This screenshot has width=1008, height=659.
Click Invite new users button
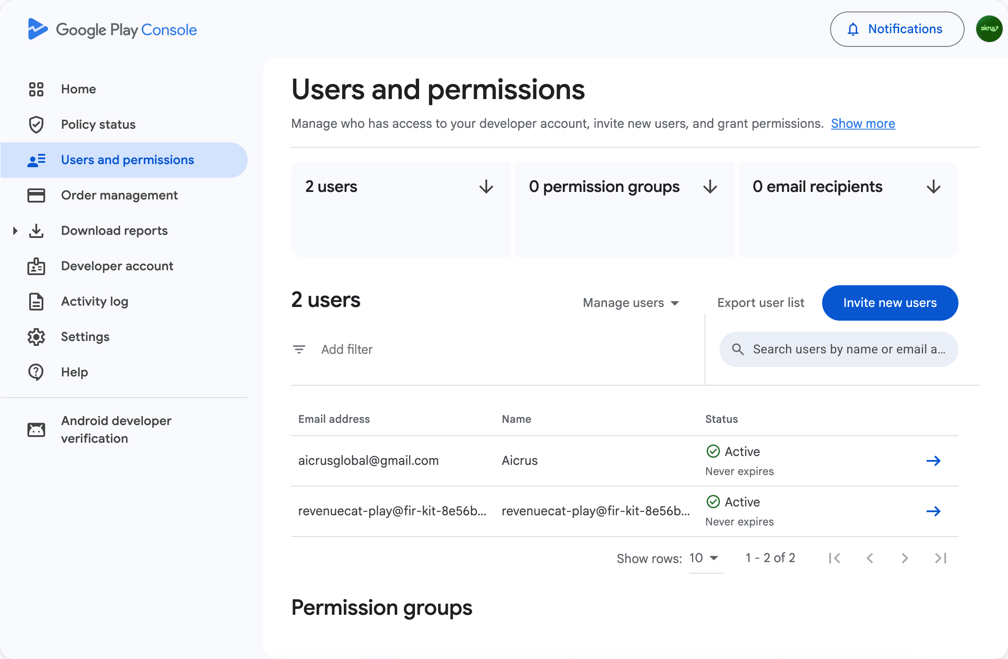[x=890, y=303]
